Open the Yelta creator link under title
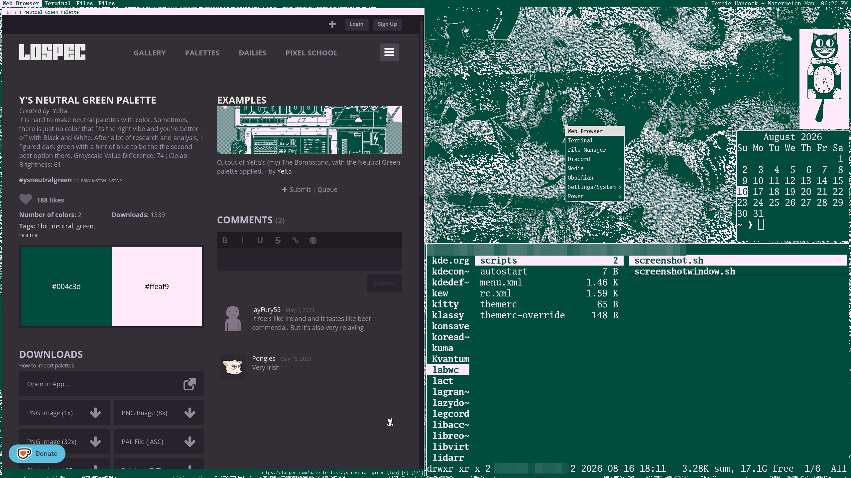This screenshot has width=851, height=478. (60, 111)
